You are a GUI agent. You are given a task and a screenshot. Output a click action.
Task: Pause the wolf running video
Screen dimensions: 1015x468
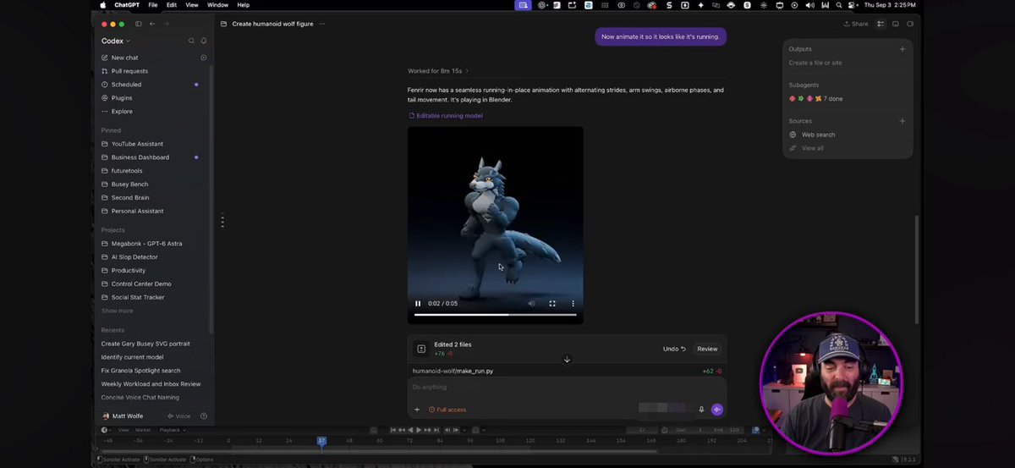418,304
